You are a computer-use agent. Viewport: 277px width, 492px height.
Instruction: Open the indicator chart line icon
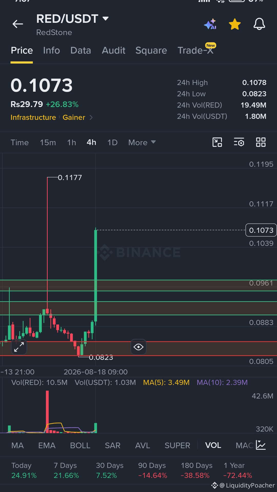pos(261,445)
